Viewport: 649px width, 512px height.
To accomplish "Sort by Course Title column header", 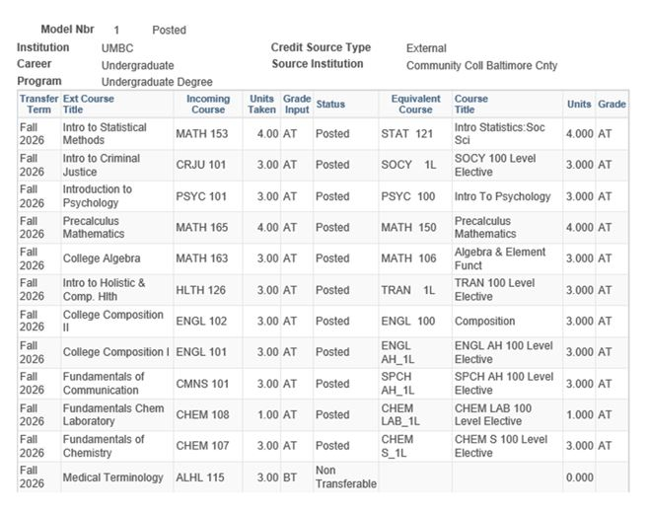I will [x=471, y=104].
